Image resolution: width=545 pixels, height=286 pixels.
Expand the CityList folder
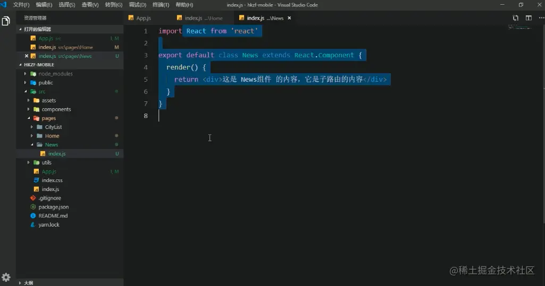click(31, 127)
